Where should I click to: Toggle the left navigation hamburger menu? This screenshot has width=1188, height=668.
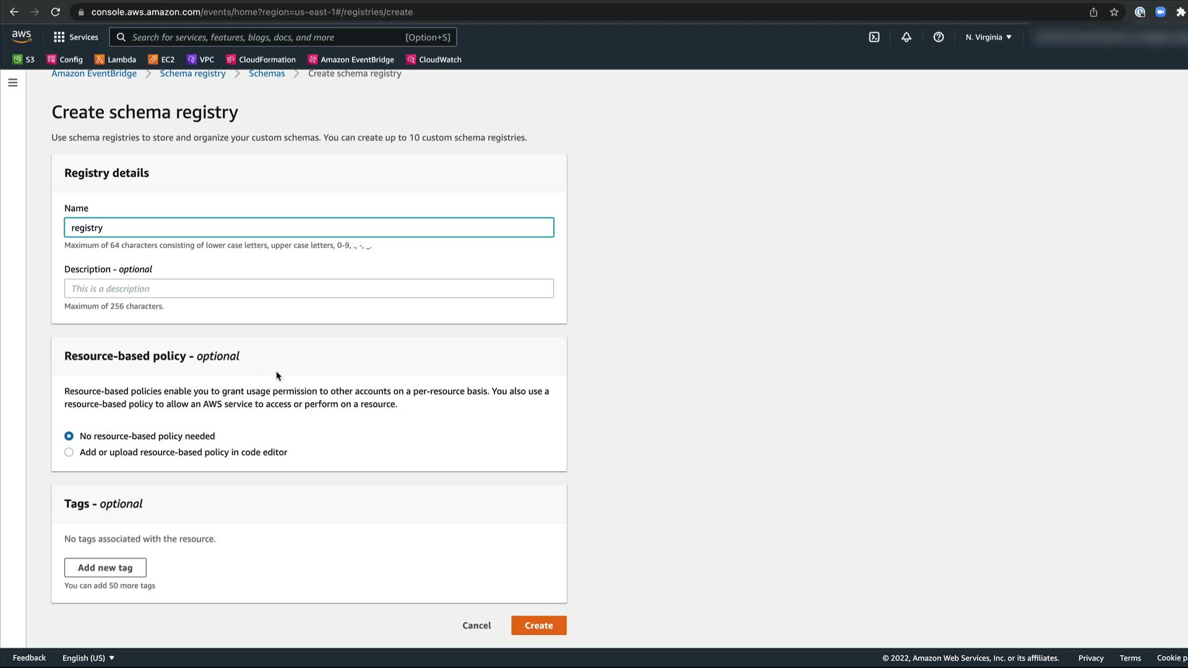(12, 82)
